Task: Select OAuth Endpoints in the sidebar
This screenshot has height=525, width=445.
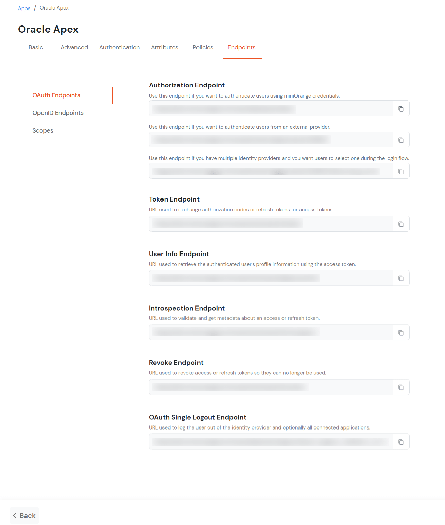Action: click(56, 95)
